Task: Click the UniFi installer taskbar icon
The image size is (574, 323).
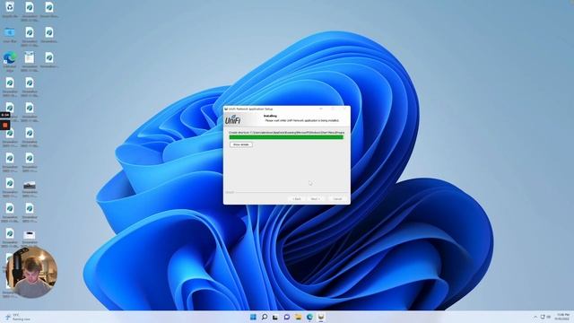Action: pos(321,317)
